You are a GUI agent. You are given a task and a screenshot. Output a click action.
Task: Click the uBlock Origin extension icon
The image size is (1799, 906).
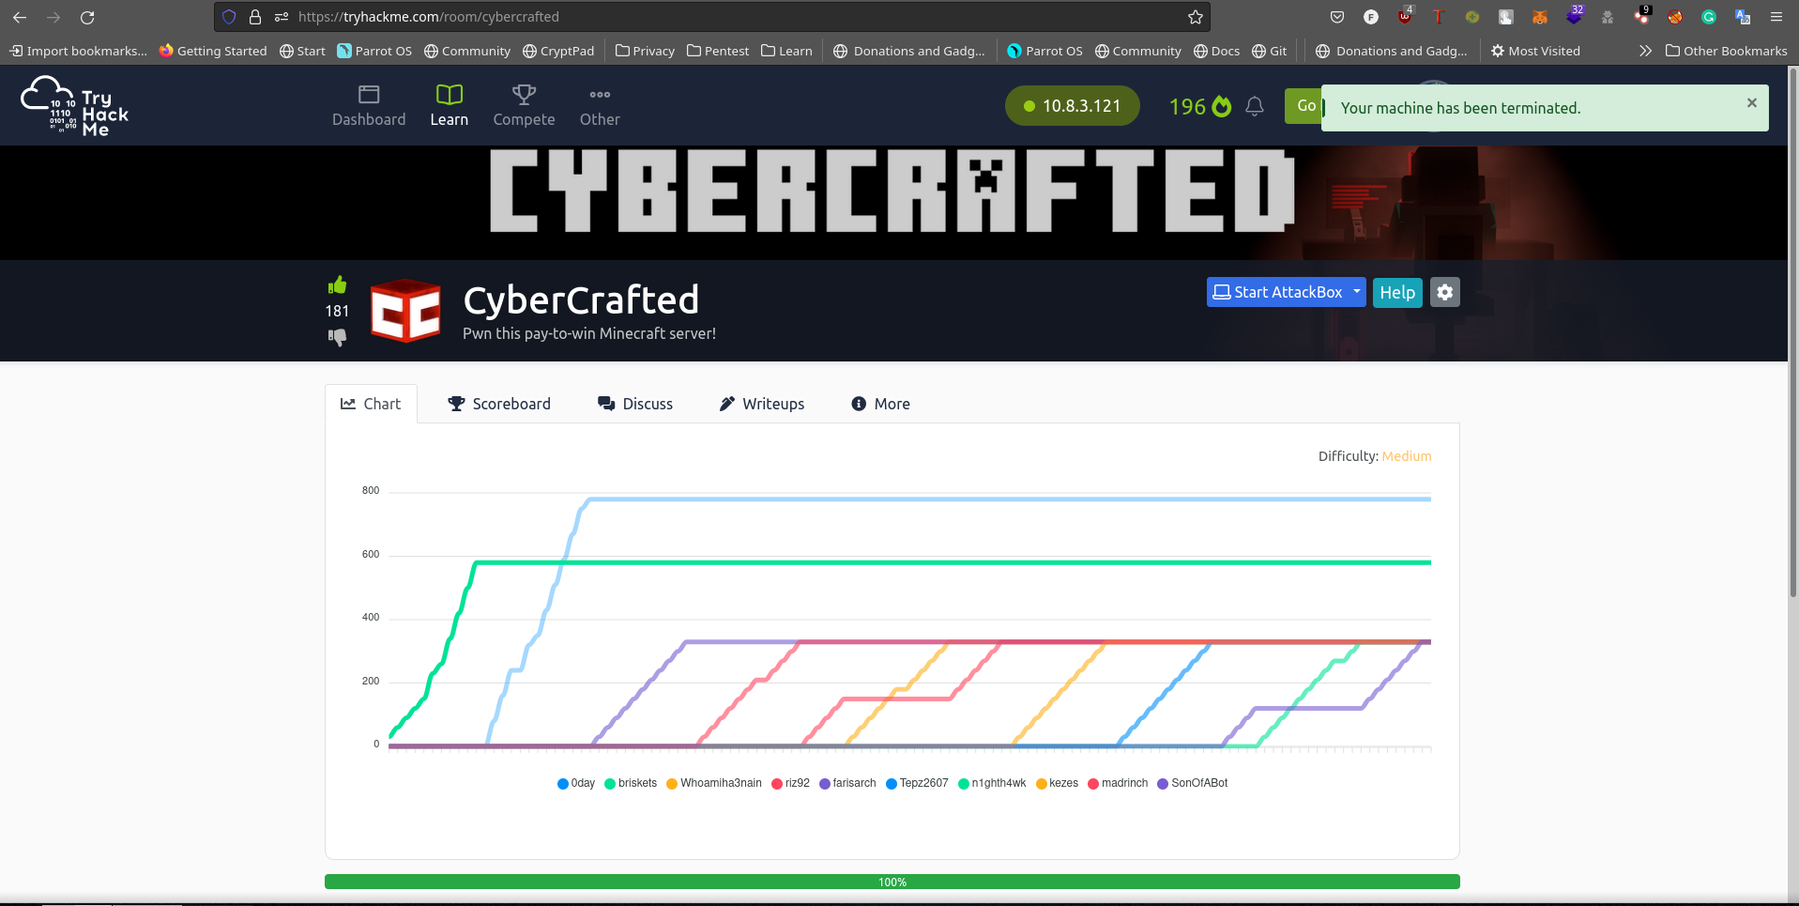click(x=1405, y=17)
